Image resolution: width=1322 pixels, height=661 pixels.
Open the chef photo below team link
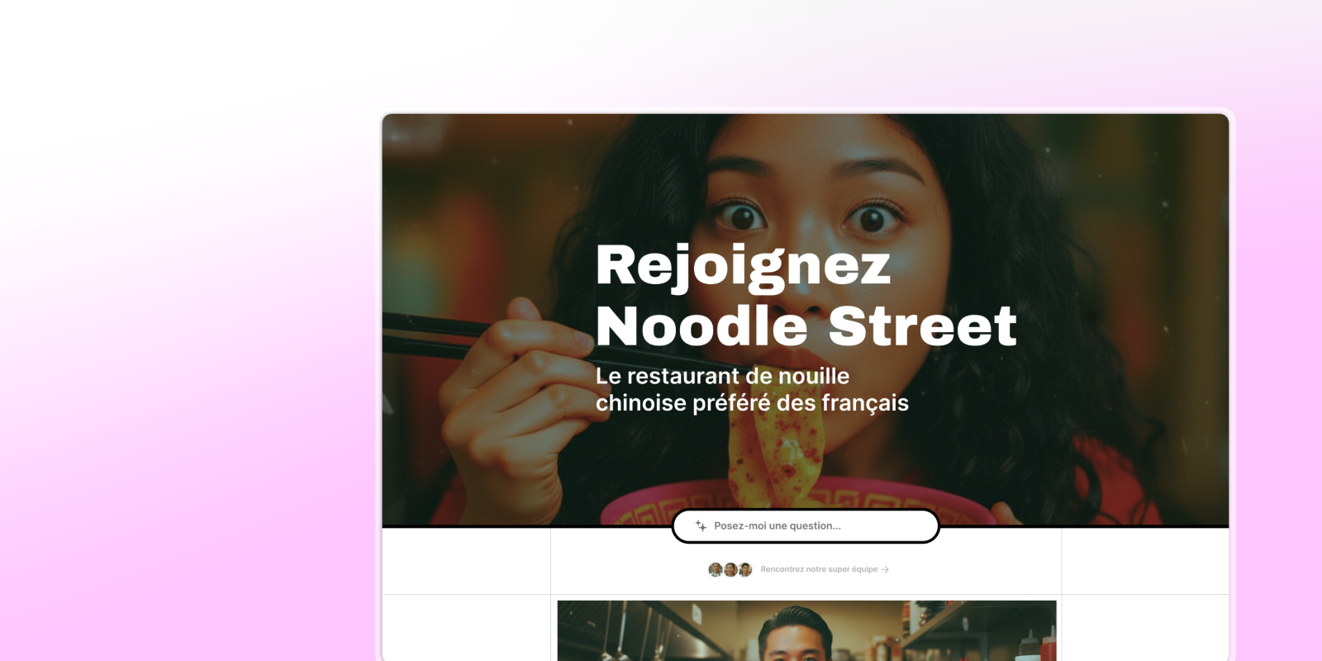tap(806, 630)
